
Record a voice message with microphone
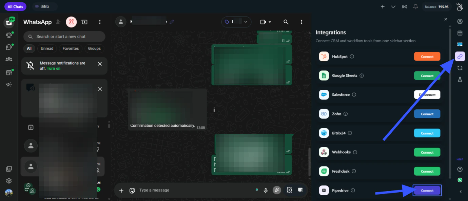[266, 191]
